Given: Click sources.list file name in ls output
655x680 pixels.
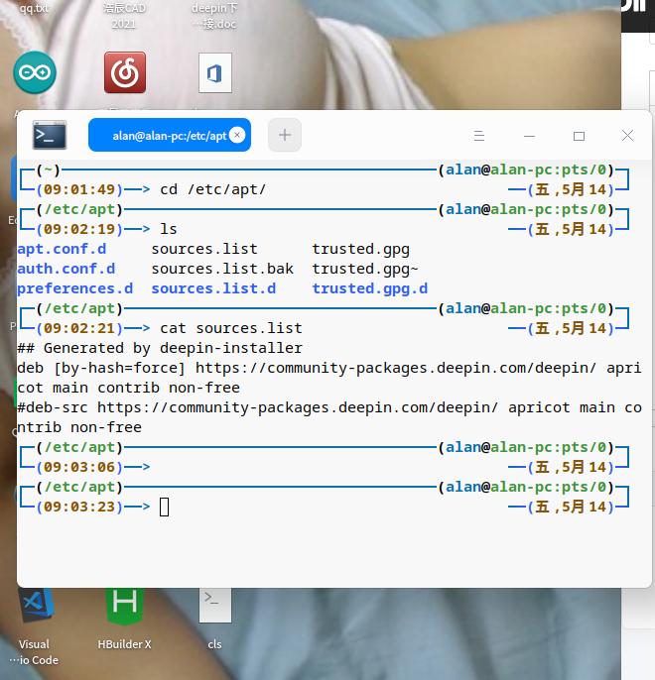Looking at the screenshot, I should (204, 249).
